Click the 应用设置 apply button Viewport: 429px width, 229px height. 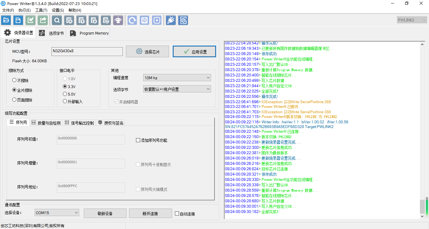pyautogui.click(x=194, y=52)
